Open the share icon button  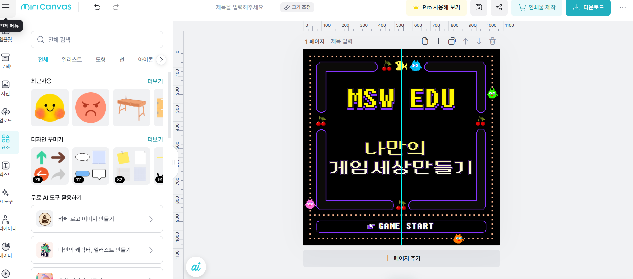(x=499, y=7)
